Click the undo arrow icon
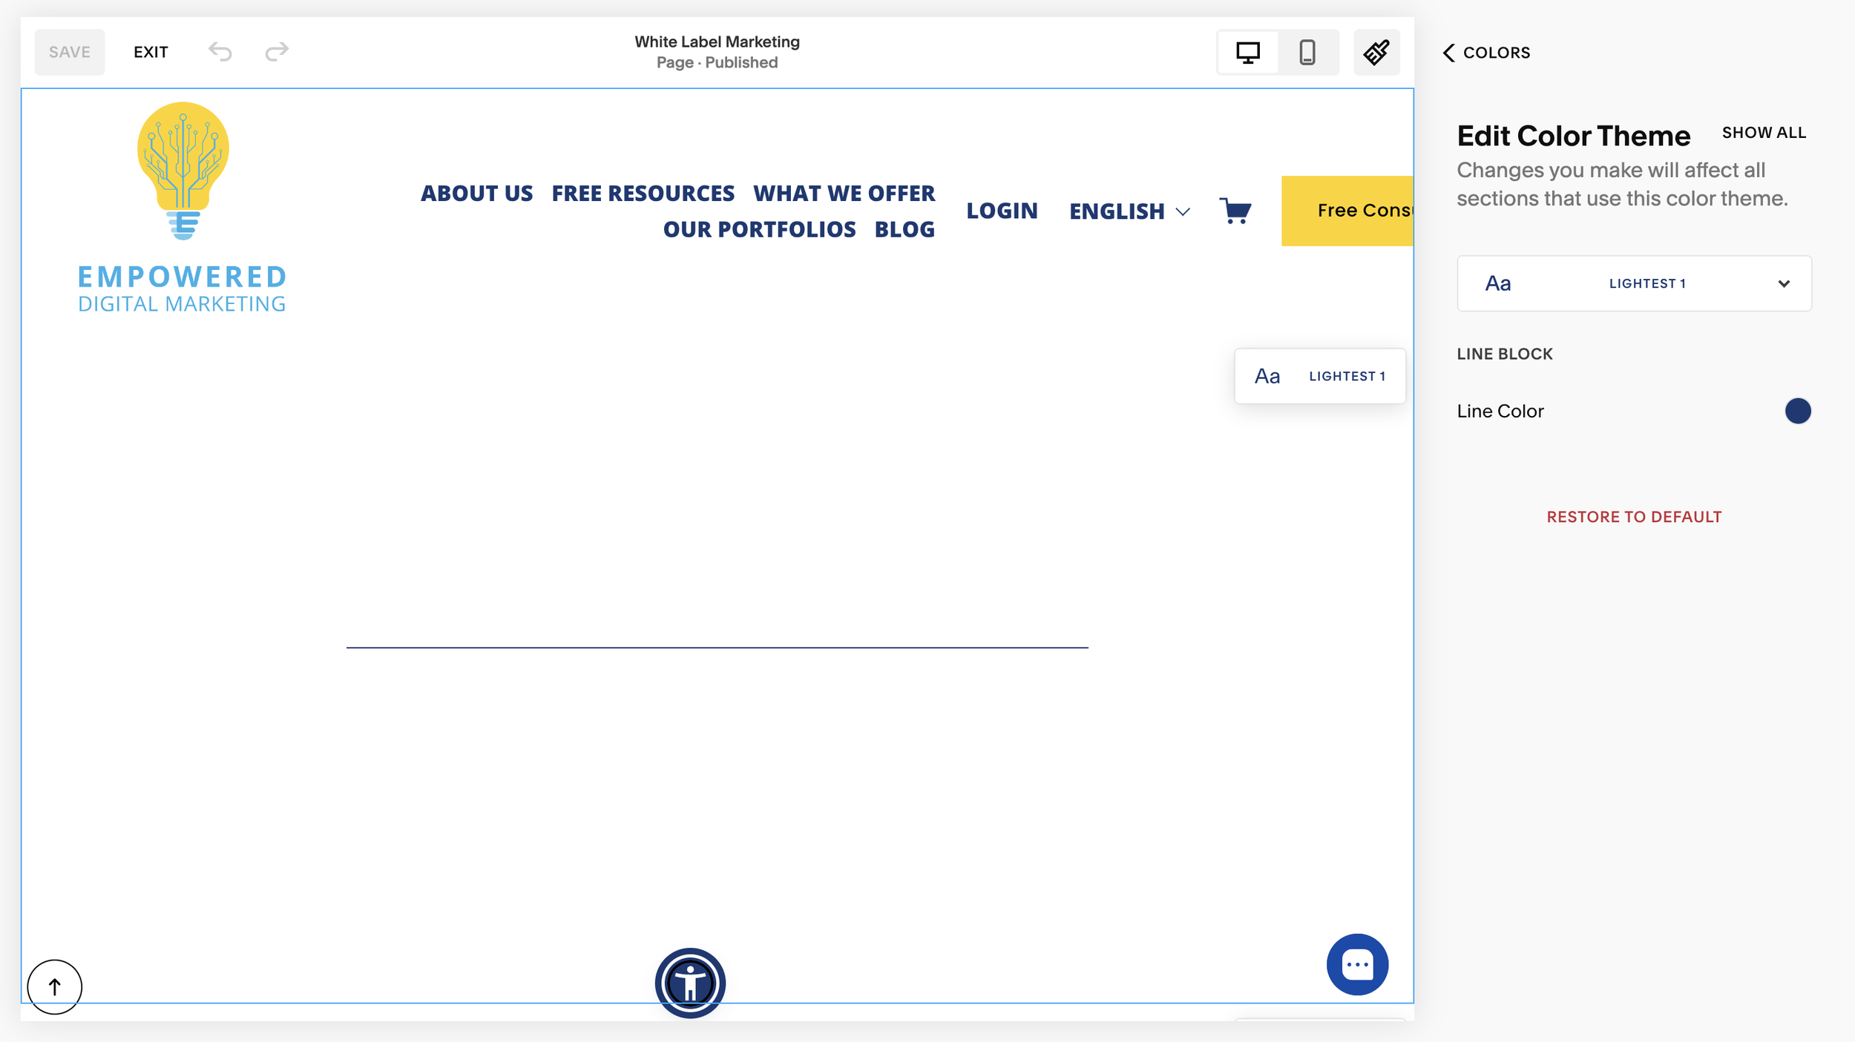Screen dimensions: 1855x1042 (220, 52)
